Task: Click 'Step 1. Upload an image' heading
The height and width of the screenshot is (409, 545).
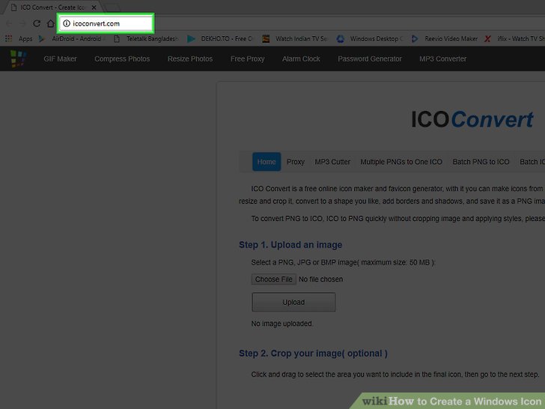Action: (x=290, y=245)
